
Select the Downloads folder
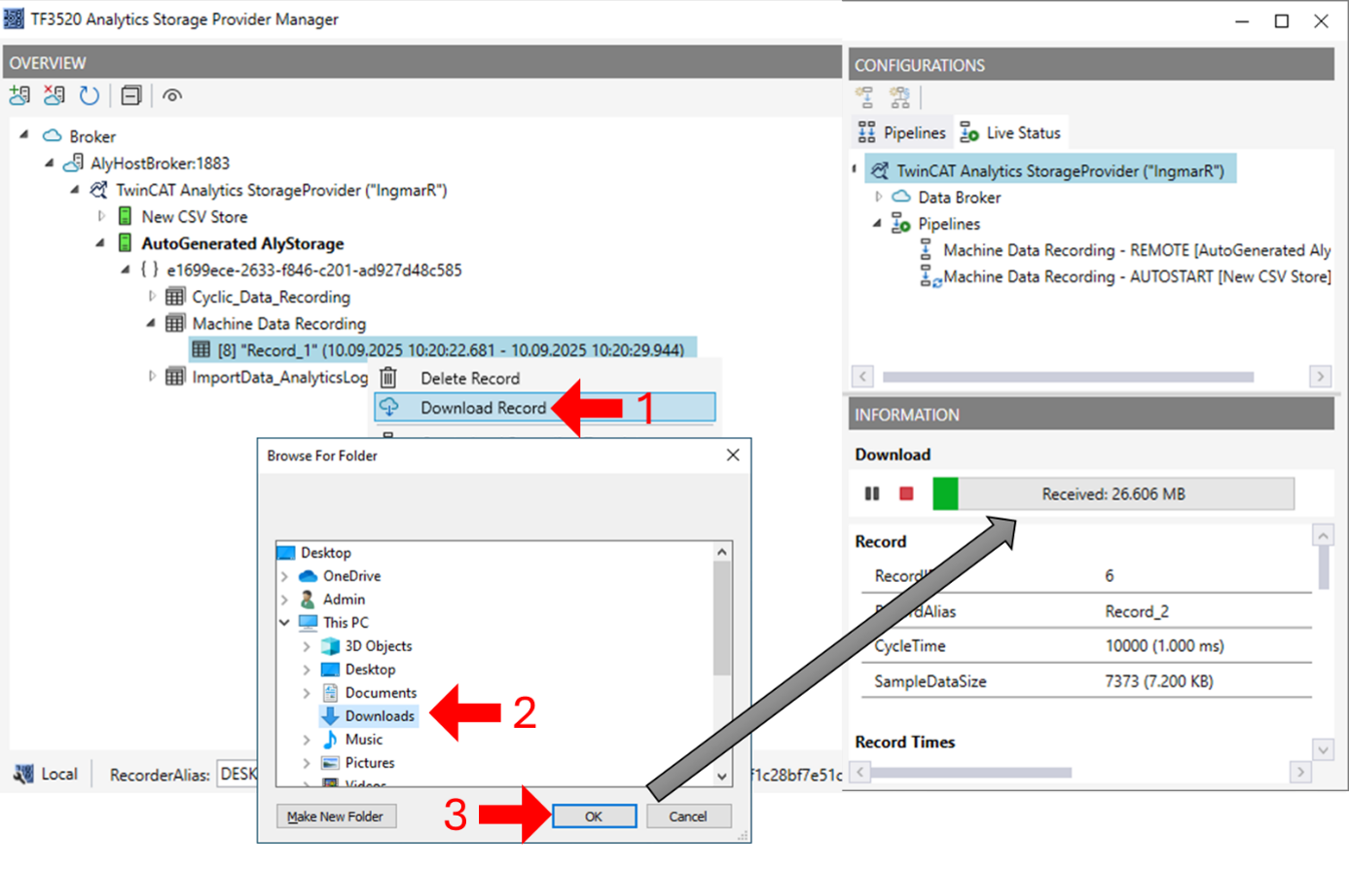pyautogui.click(x=380, y=716)
